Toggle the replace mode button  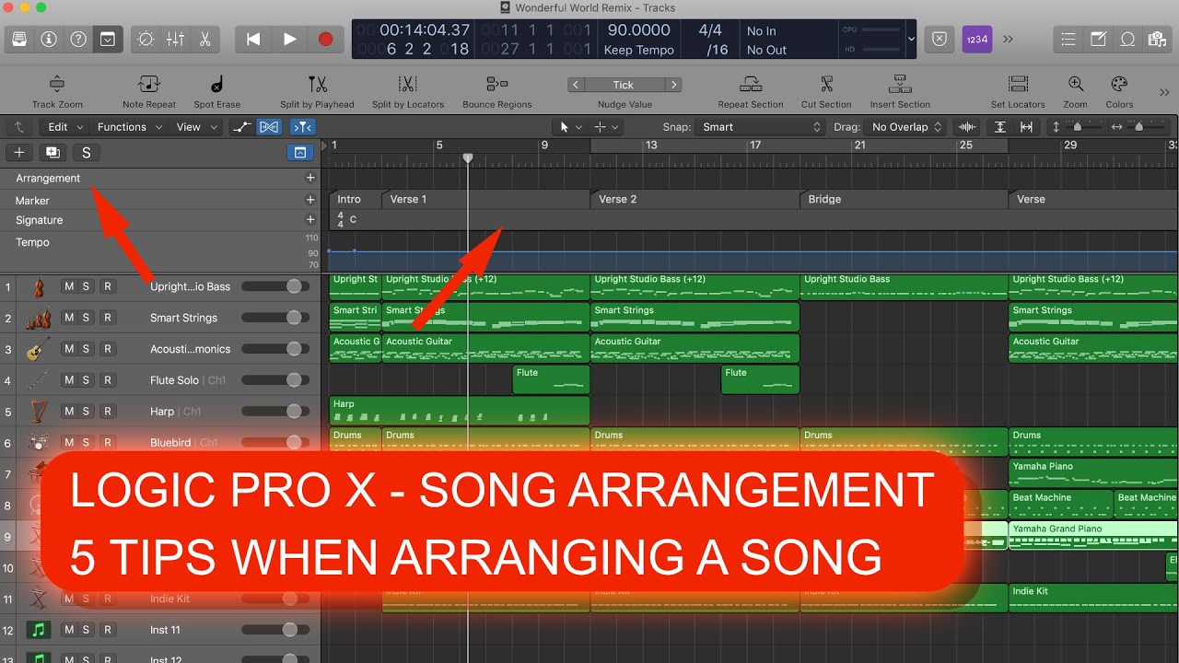tap(939, 40)
